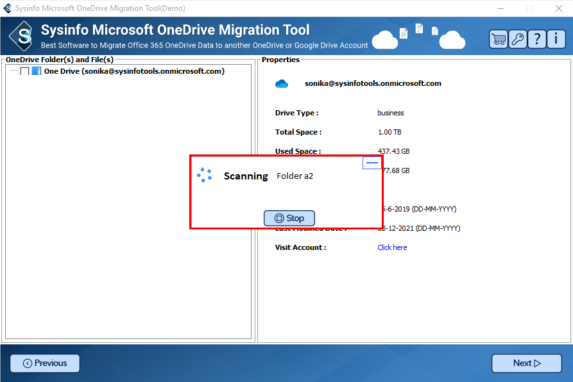The width and height of the screenshot is (573, 382).
Task: Go back with the Previous button
Action: click(x=45, y=363)
